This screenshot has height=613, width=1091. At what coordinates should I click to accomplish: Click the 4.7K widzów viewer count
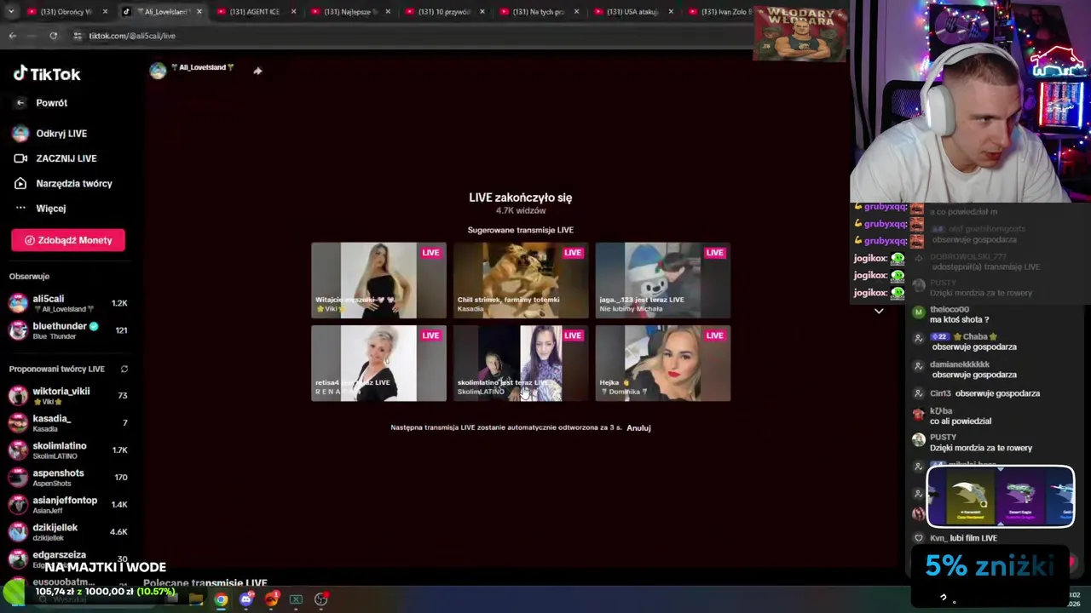click(x=521, y=210)
